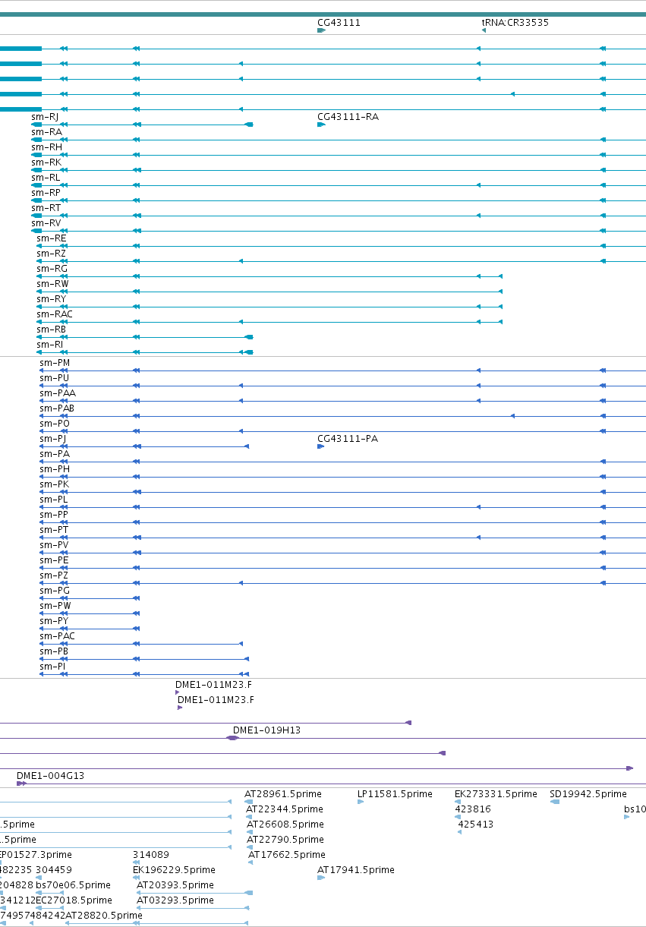The image size is (646, 927).
Task: Click the sm-PW protein label
Action: tap(55, 606)
